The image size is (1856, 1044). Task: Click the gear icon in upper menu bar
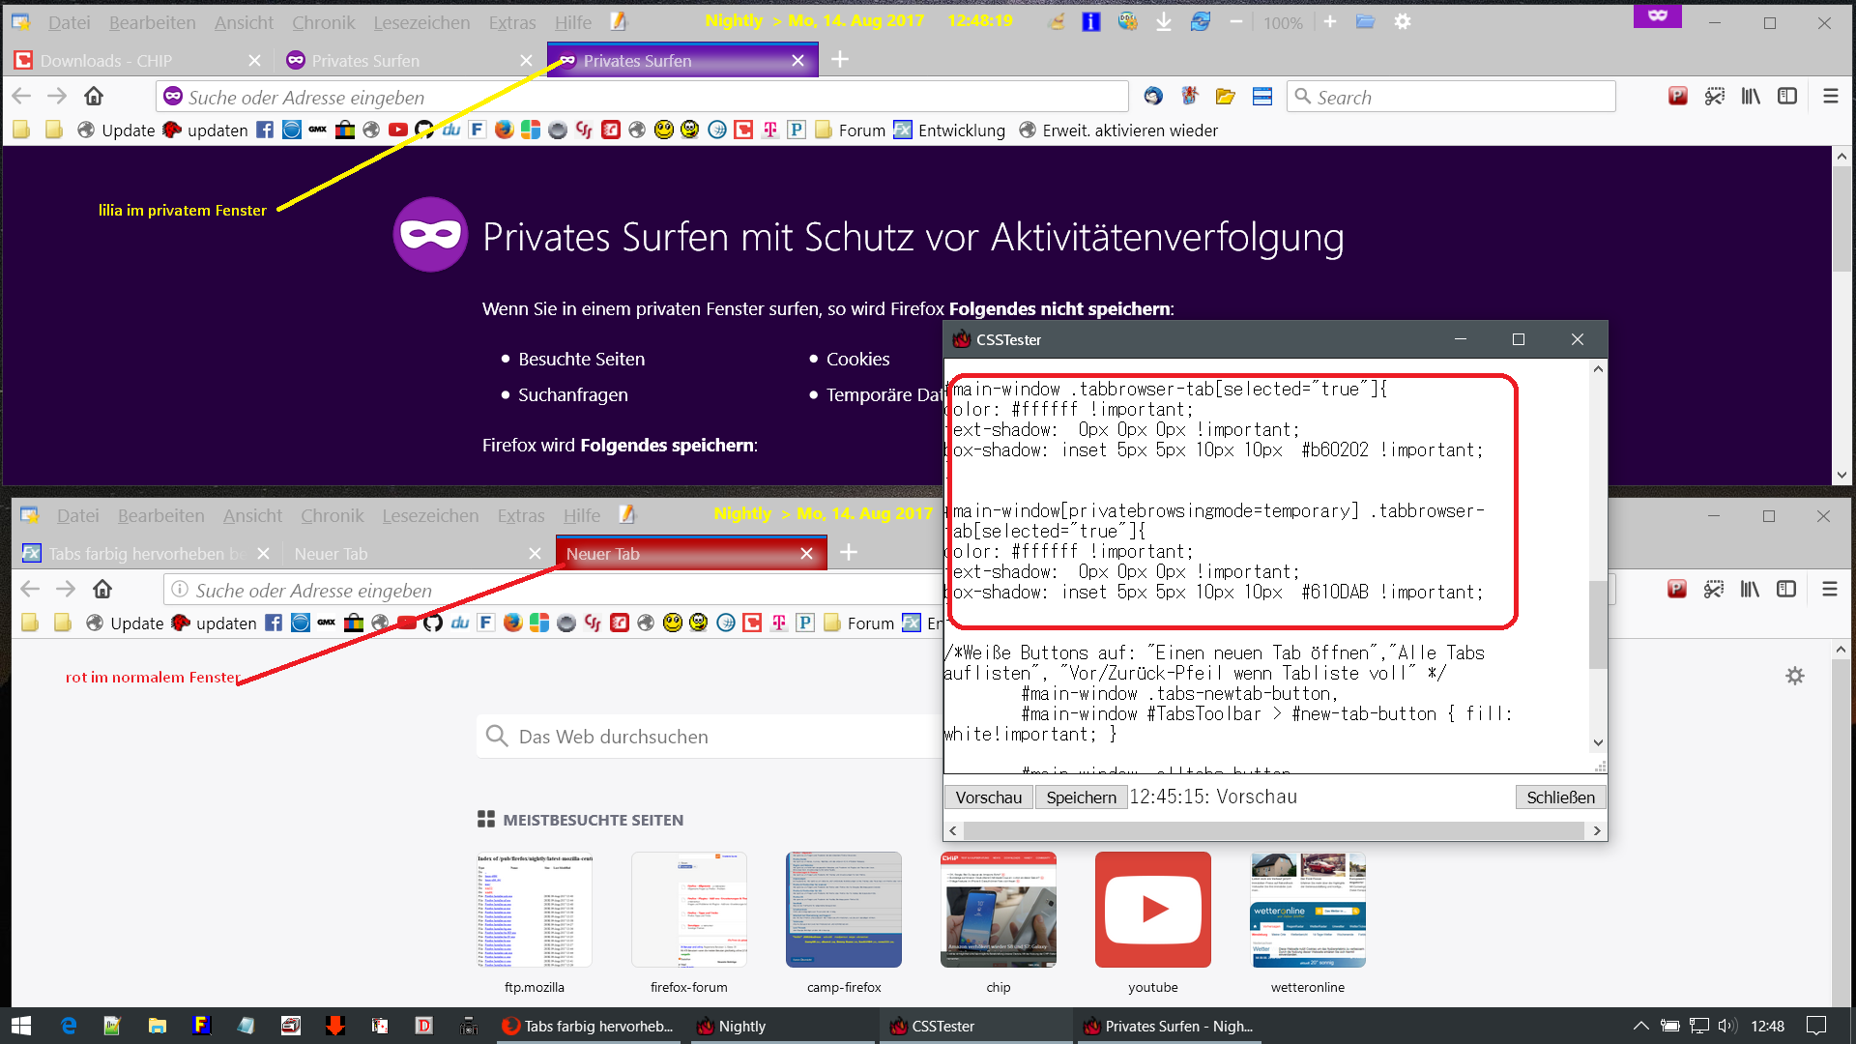[1403, 21]
